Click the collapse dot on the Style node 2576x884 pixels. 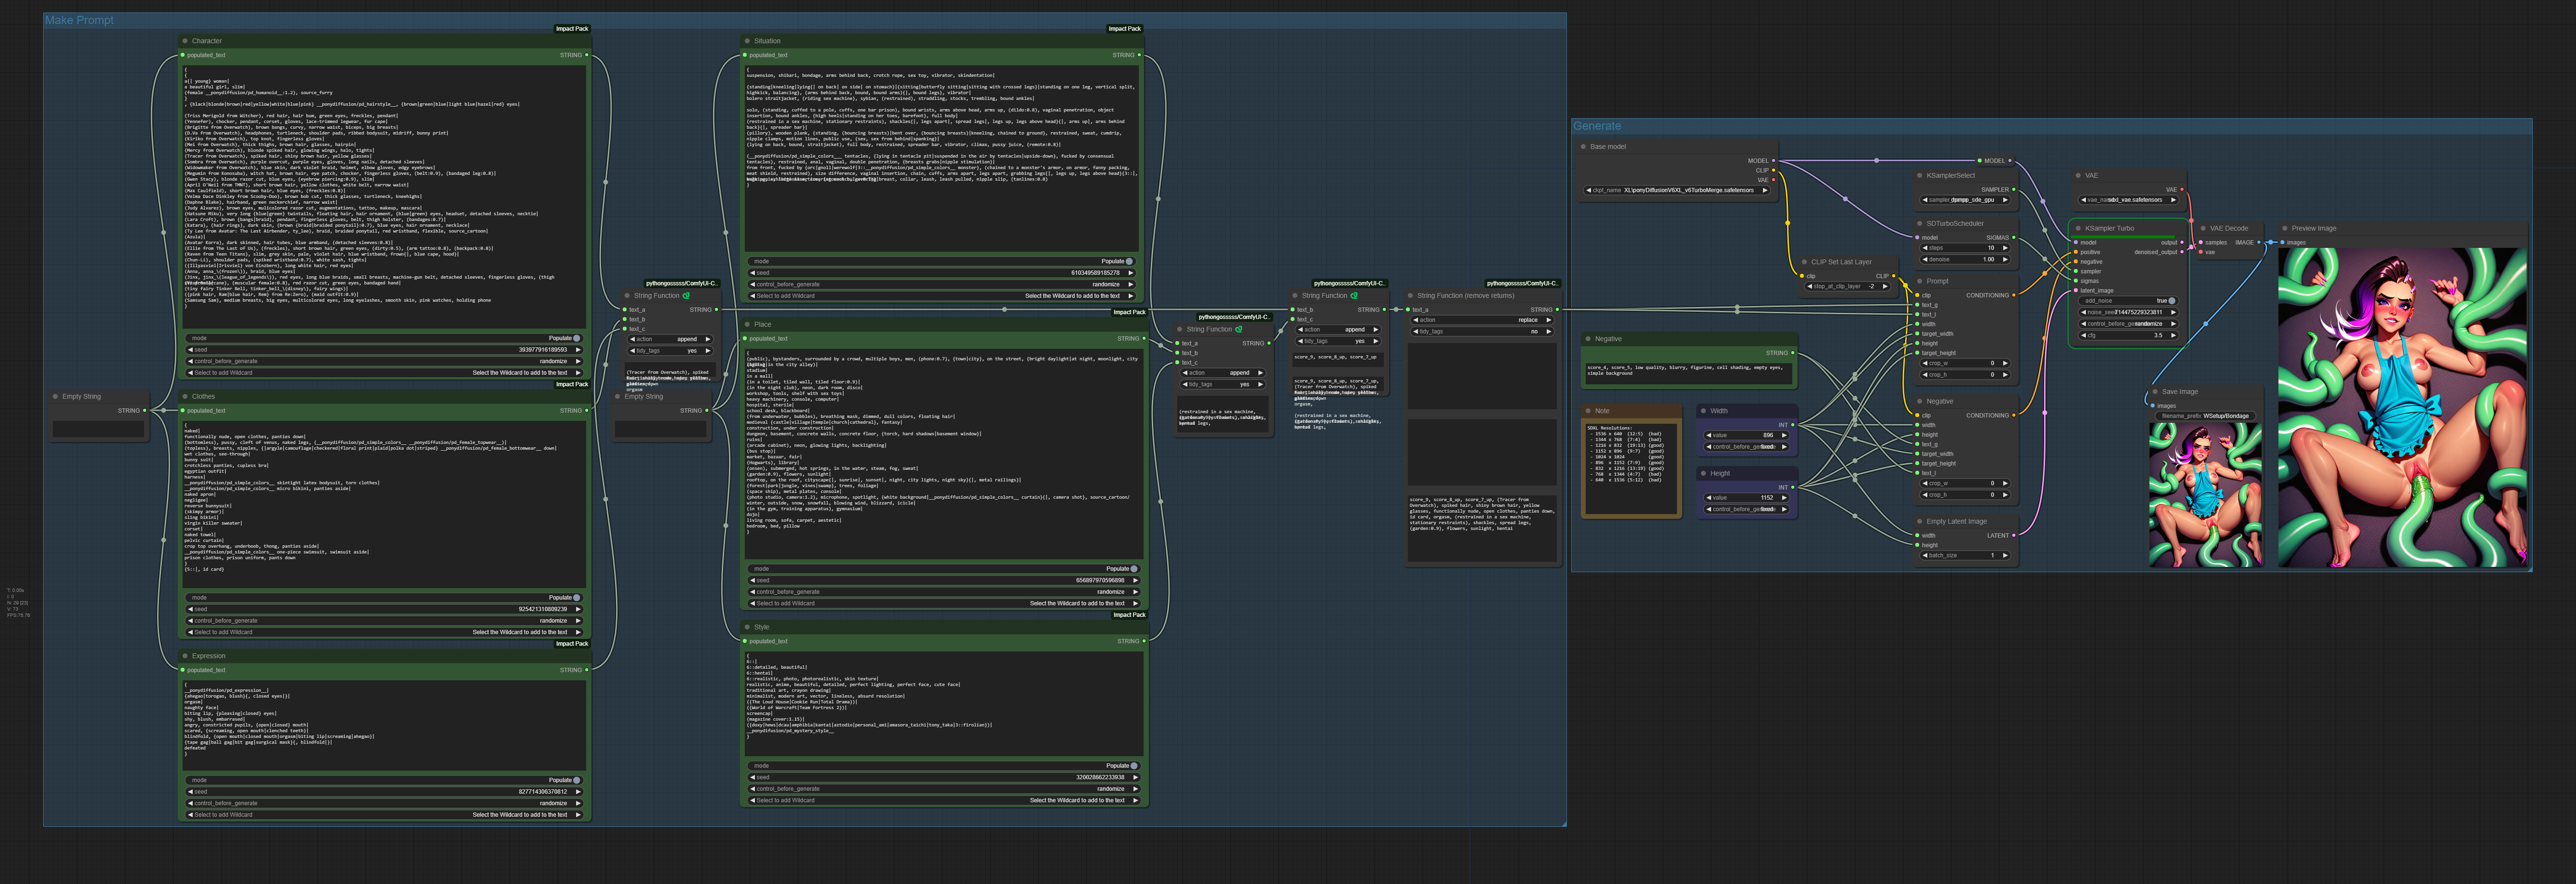pos(747,627)
